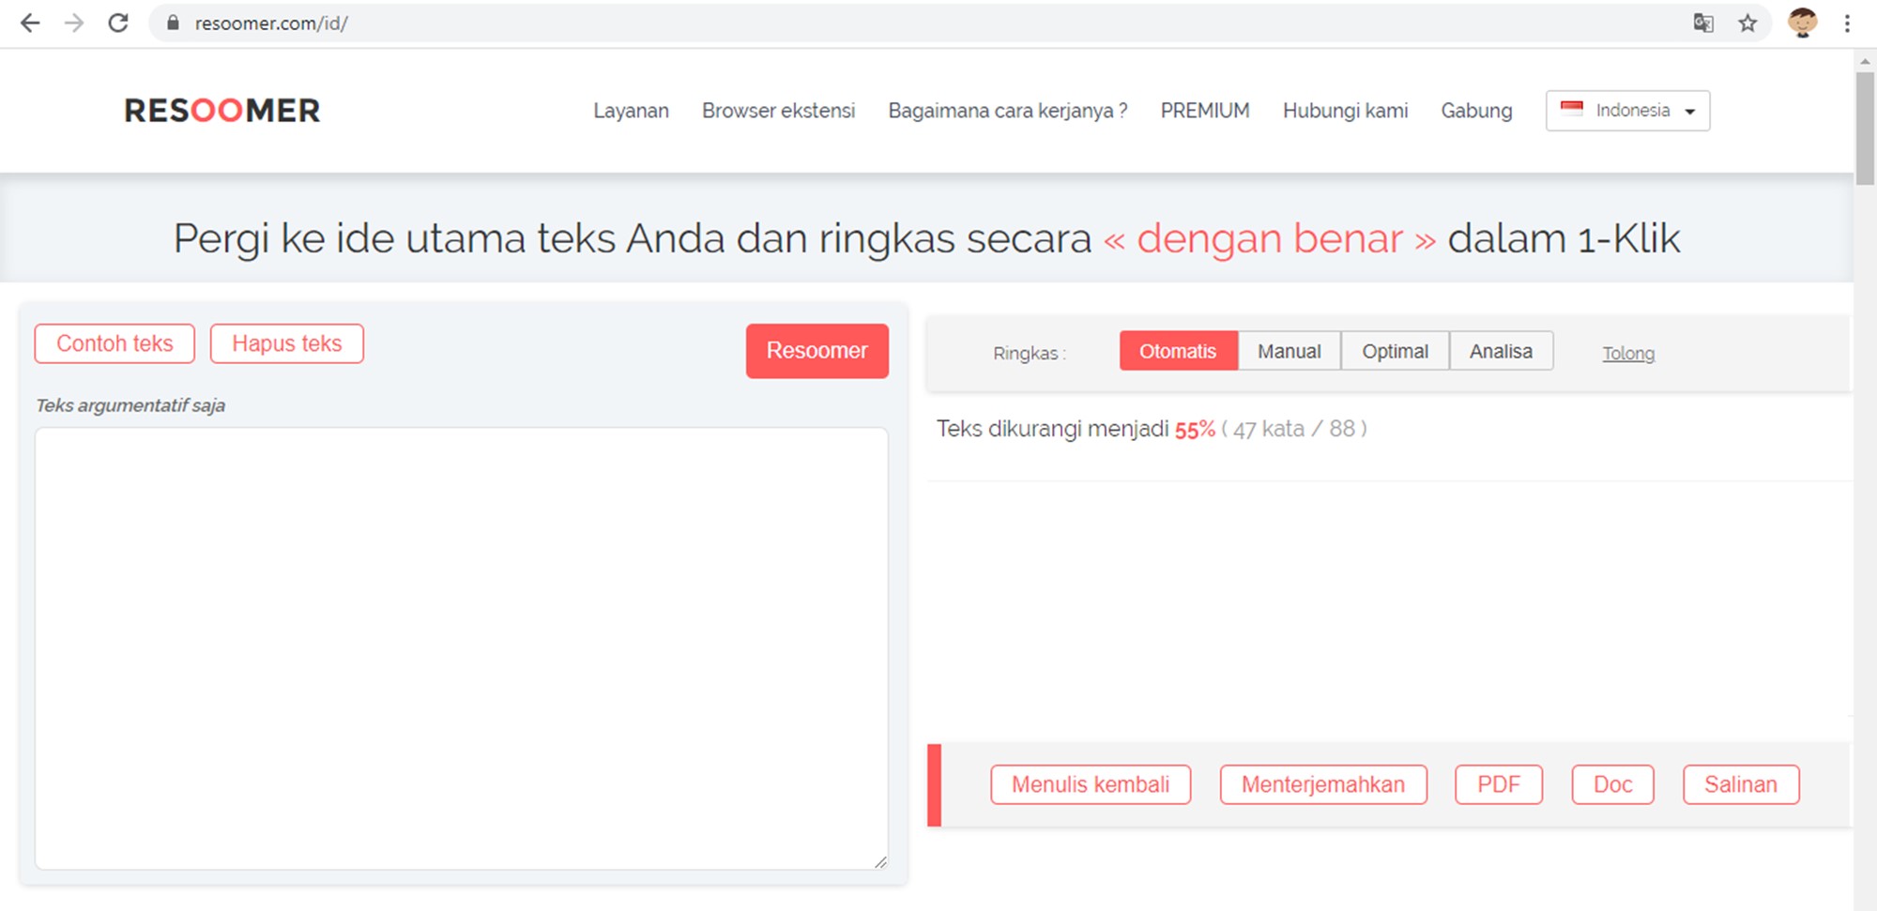Bookmark this page with the star icon
The image size is (1877, 911).
pos(1747,23)
